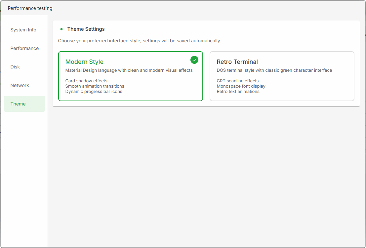Click the green checkmark on Modern Style

click(194, 60)
